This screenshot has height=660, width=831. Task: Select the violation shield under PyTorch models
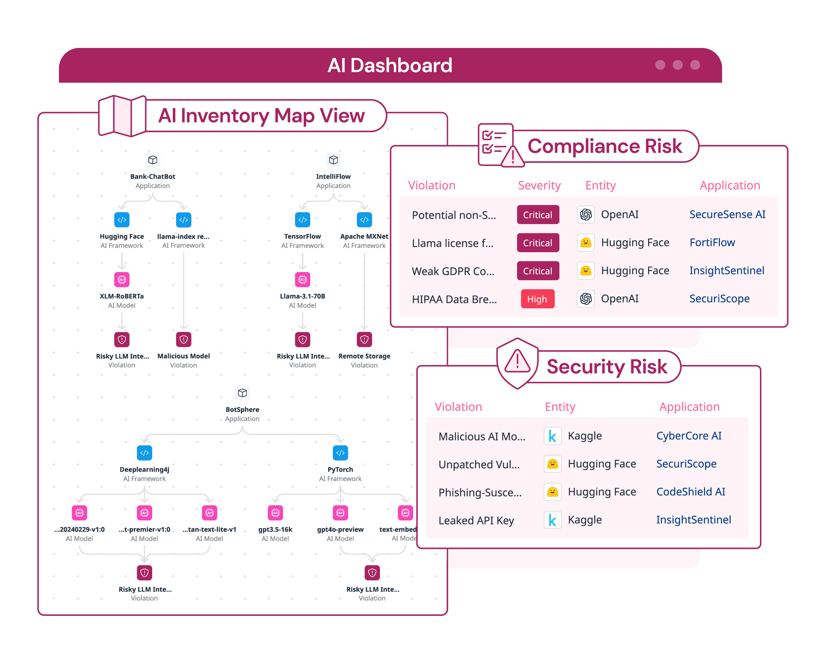click(372, 572)
